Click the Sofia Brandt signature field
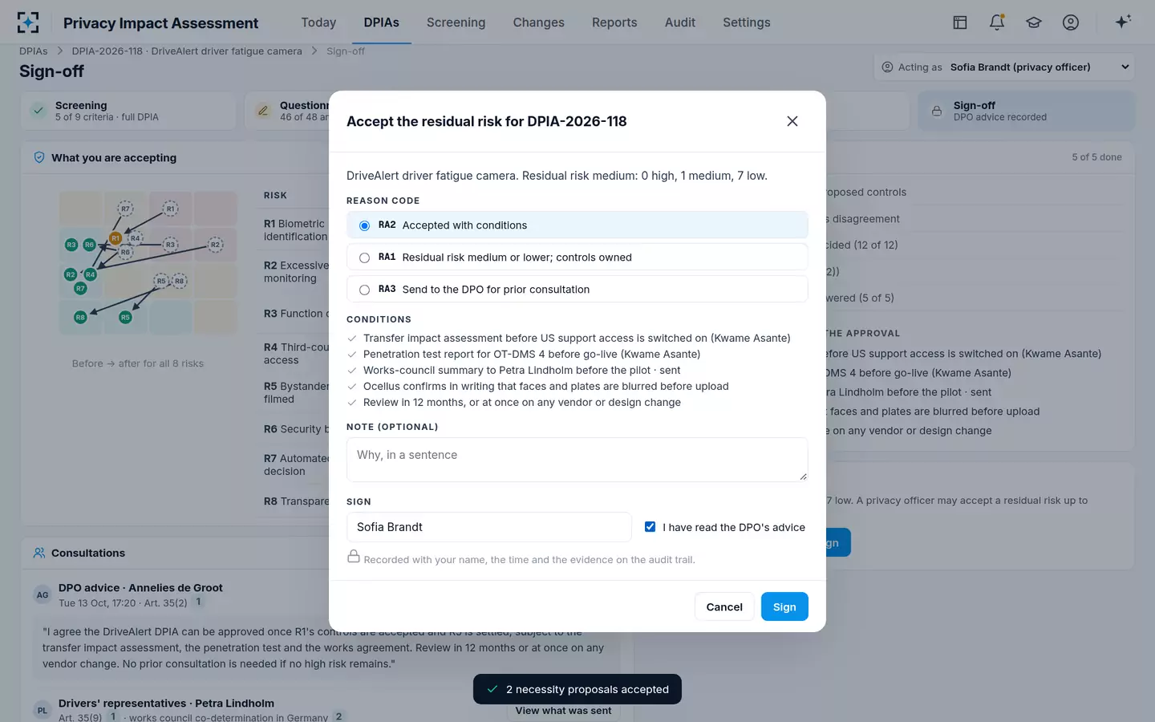1155x722 pixels. pyautogui.click(x=489, y=527)
